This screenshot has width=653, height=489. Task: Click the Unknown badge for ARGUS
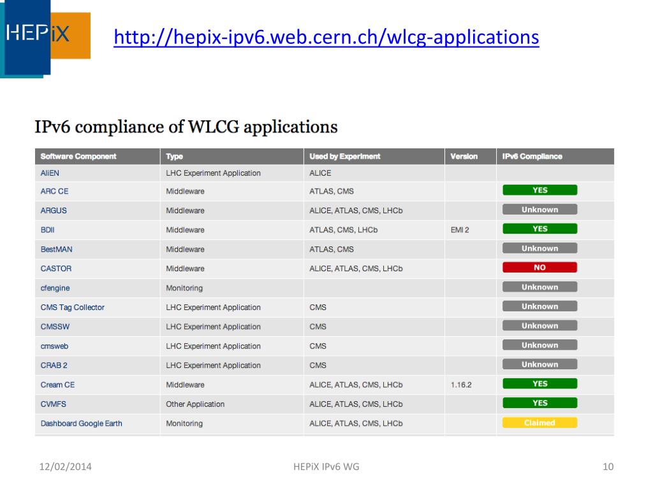[x=539, y=209]
